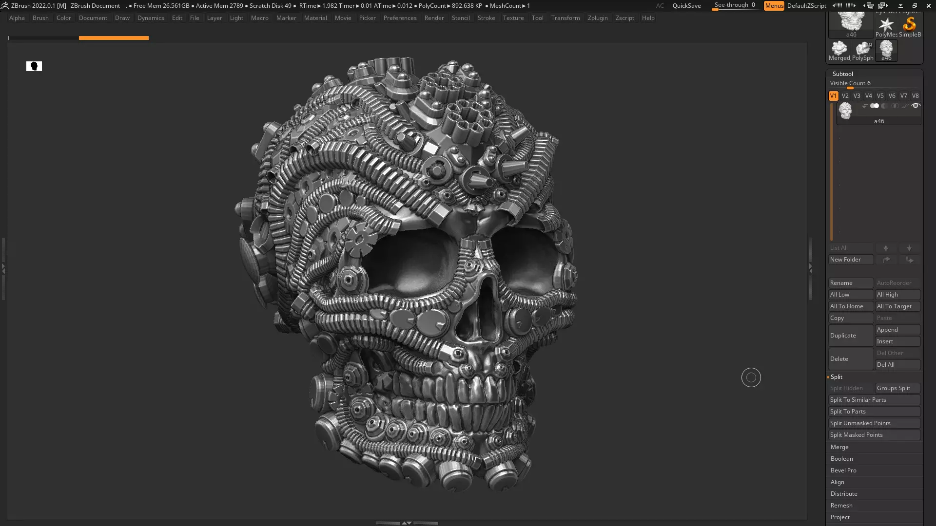Click the silhouette head thumbnail in canvas

pos(34,66)
